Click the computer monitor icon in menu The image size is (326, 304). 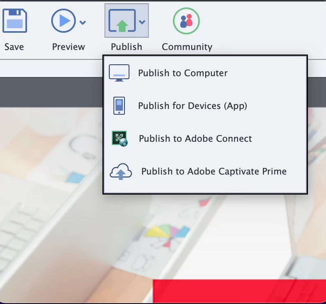click(x=119, y=73)
